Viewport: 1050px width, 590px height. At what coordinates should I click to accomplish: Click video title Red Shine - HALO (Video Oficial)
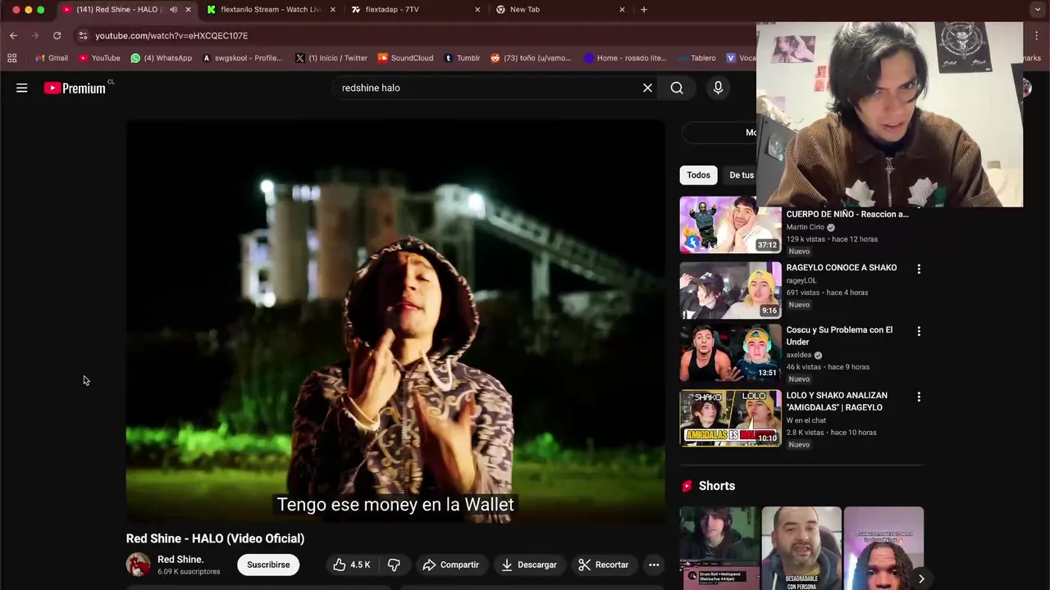tap(215, 538)
